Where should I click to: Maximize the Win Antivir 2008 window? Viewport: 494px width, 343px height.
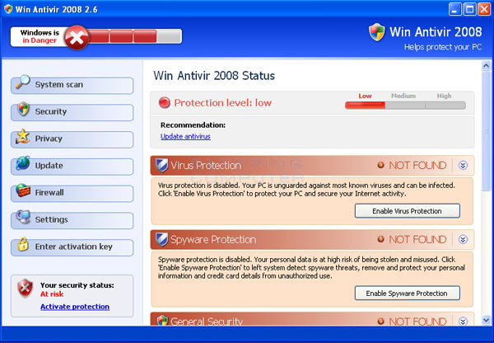coord(469,9)
